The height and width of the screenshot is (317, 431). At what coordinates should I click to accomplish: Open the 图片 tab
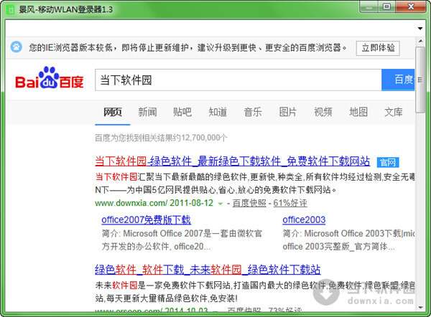click(288, 112)
